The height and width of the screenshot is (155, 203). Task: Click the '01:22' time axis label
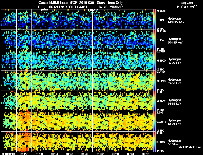pos(24,154)
